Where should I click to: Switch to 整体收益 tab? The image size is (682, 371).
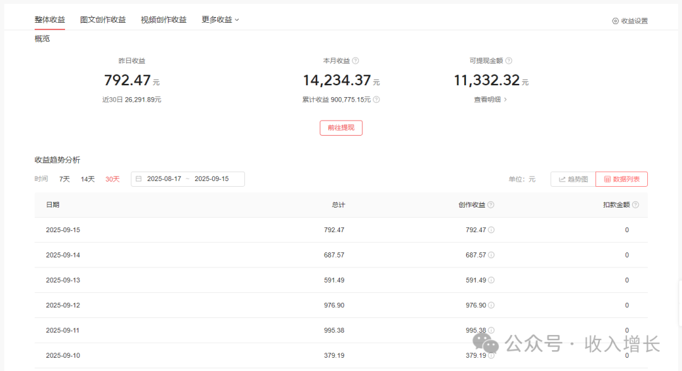tap(50, 20)
